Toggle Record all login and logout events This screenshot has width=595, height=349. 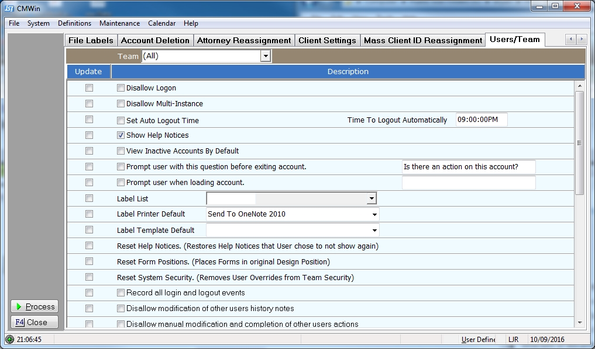(121, 293)
